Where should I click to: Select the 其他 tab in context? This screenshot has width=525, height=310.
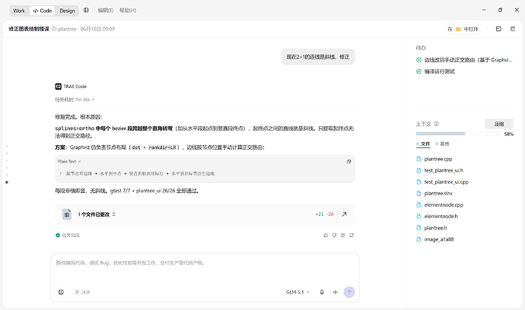(x=443, y=144)
